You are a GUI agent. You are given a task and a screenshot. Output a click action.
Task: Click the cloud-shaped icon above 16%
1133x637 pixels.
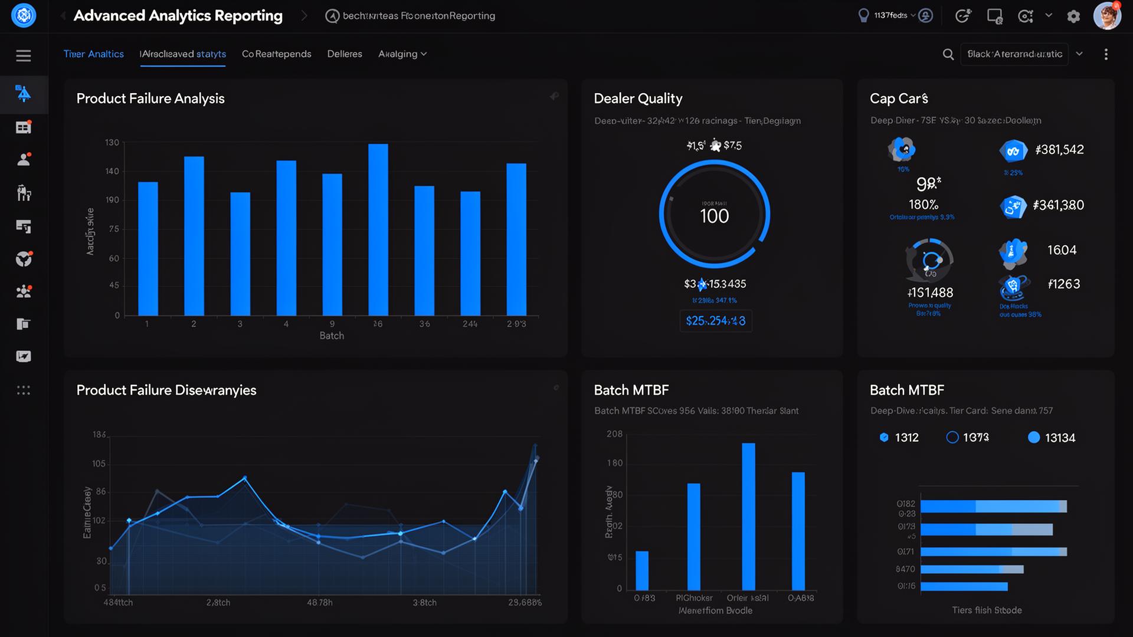pyautogui.click(x=902, y=149)
